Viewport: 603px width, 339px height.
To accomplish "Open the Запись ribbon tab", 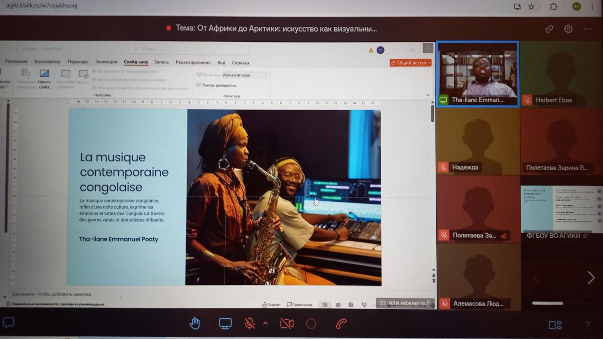I will pyautogui.click(x=162, y=62).
